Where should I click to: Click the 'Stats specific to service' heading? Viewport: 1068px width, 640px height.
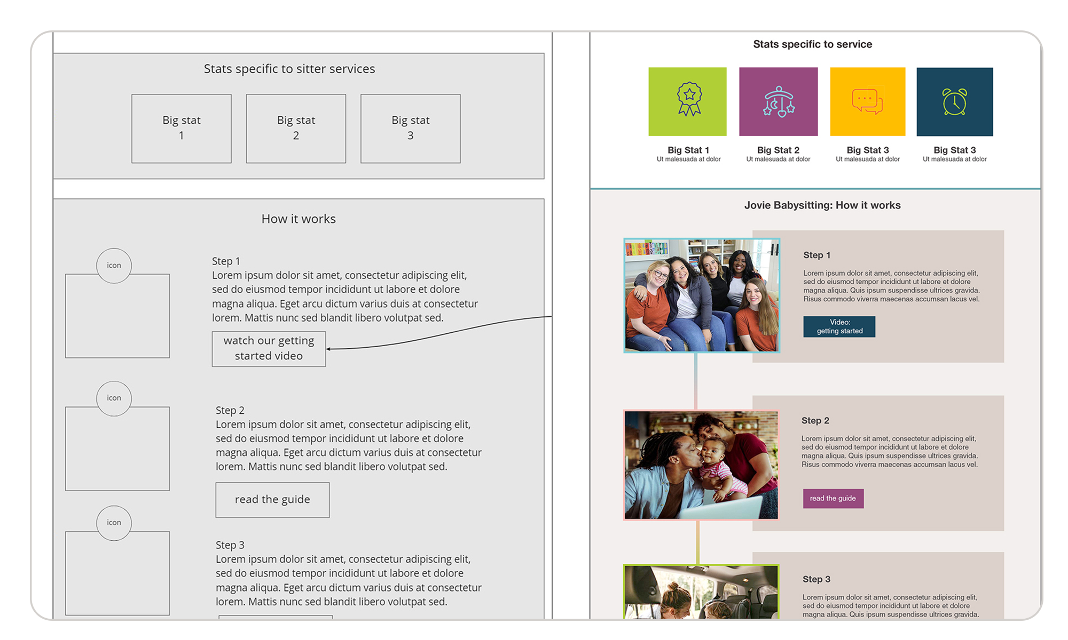[x=813, y=44]
